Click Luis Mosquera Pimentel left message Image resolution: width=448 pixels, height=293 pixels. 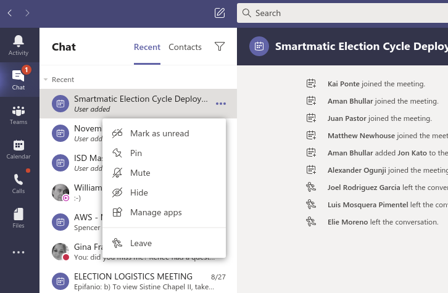click(388, 205)
